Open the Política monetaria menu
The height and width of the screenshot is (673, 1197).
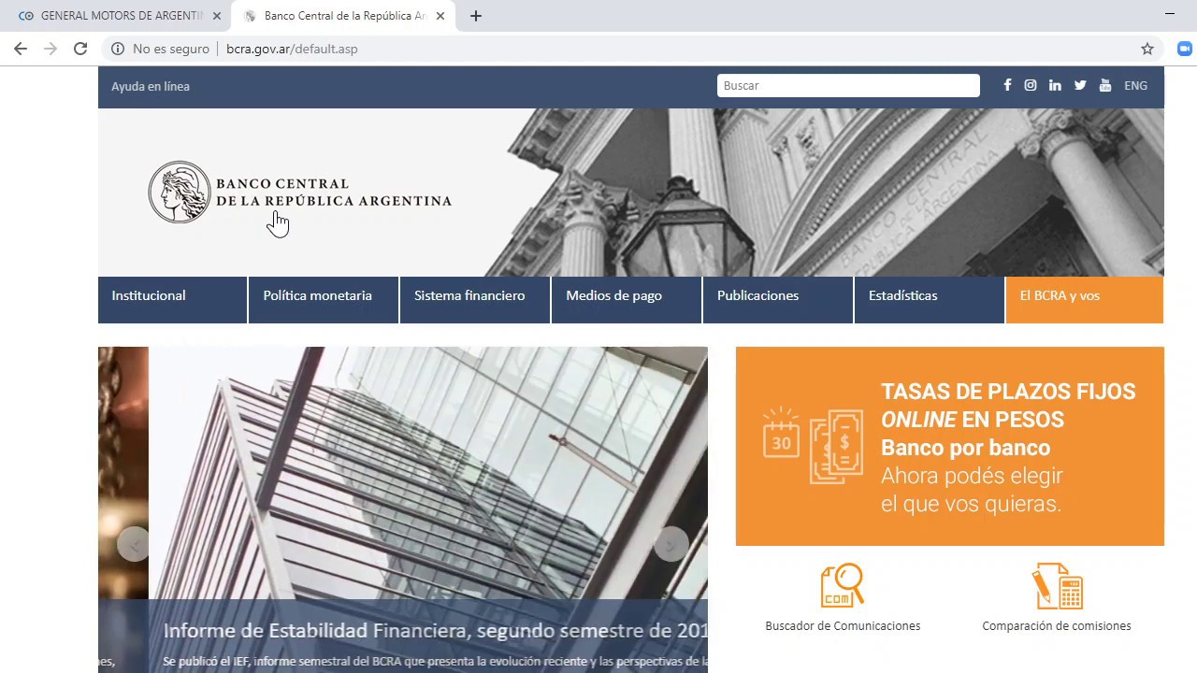[x=317, y=295]
